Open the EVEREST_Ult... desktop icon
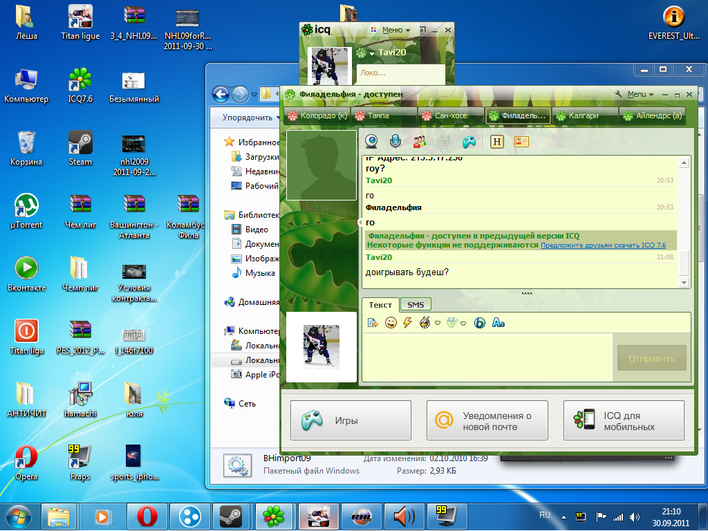Image resolution: width=708 pixels, height=531 pixels. click(x=673, y=23)
